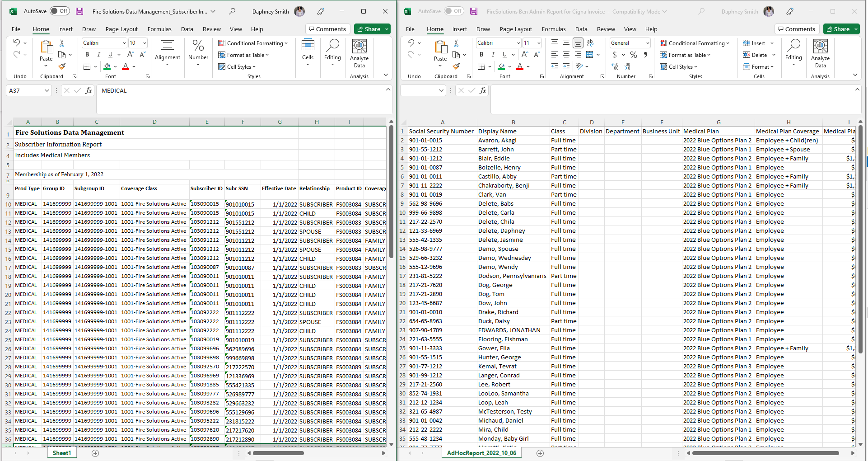Click Increase Indent icon in right window
This screenshot has width=868, height=461.
tap(566, 66)
